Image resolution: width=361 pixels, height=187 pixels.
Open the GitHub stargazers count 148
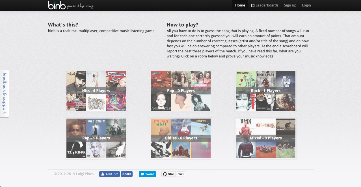click(181, 174)
